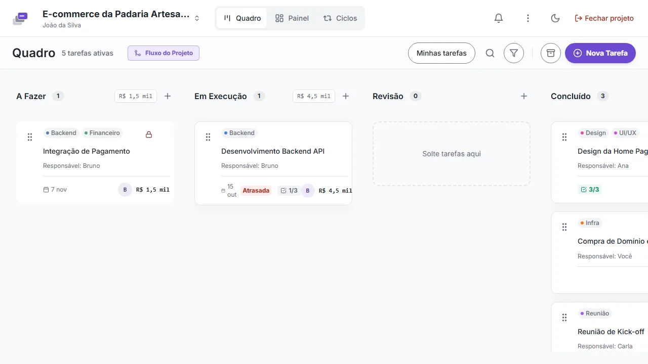
Task: Toggle the Minhas tarefas filter
Action: [441, 53]
